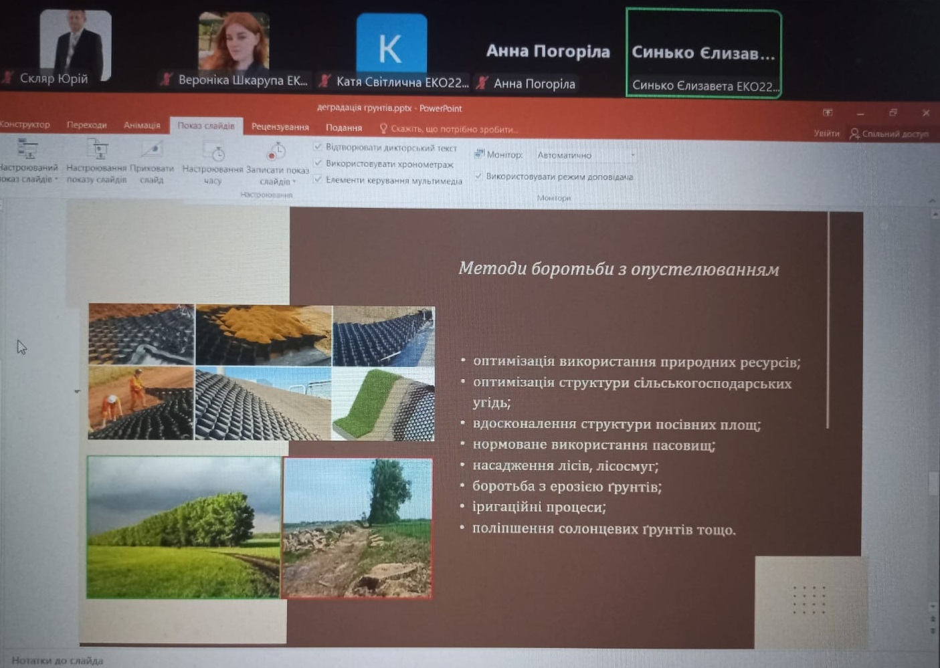Expand the Записати показ слайдів dropdown arrow
This screenshot has height=668, width=940.
coord(294,182)
